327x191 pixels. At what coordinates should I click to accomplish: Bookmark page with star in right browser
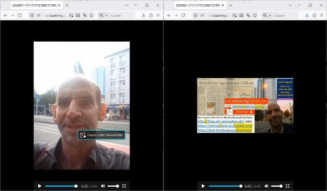pos(255,15)
